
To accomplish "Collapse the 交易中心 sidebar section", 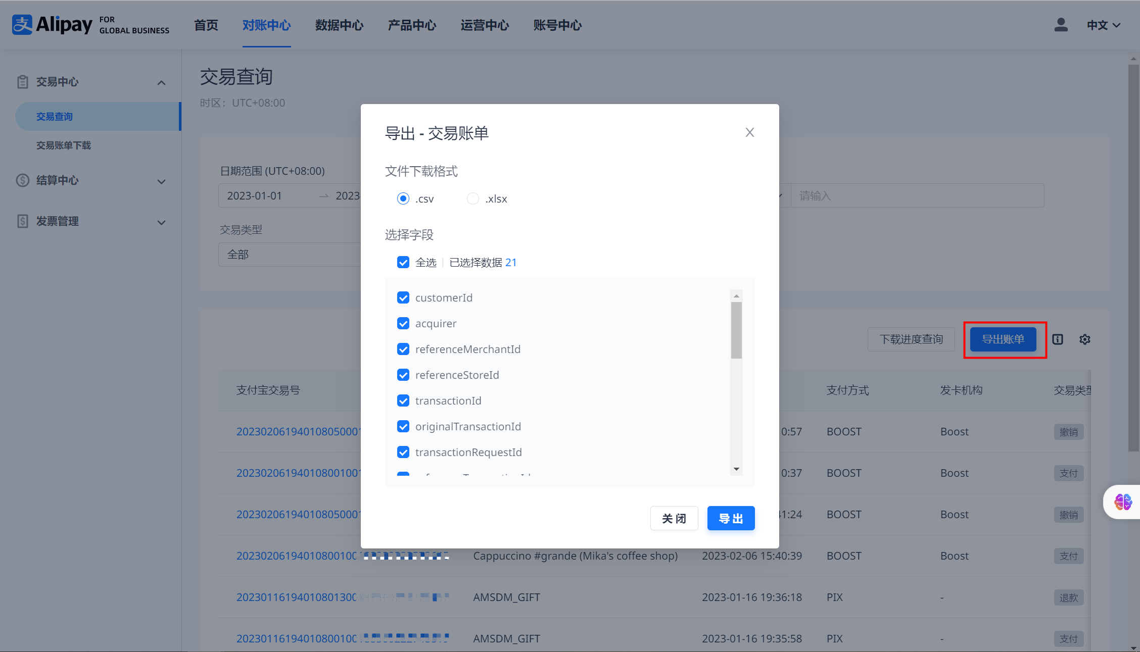I will click(x=161, y=82).
